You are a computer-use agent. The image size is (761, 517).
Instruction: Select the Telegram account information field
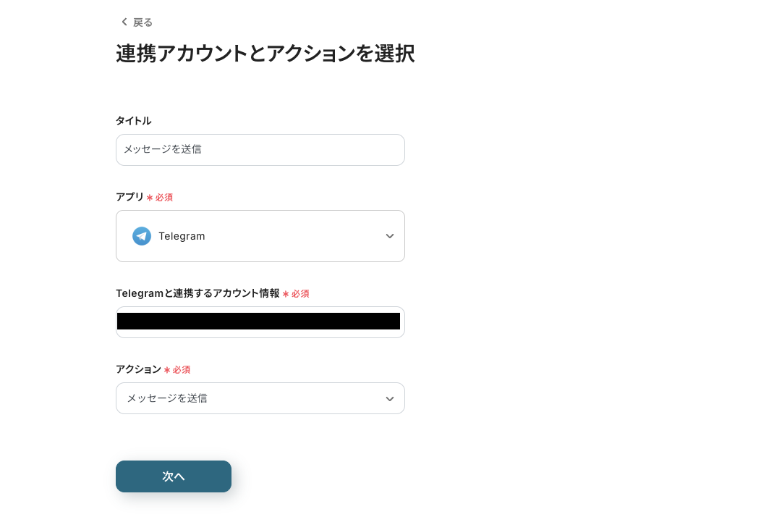click(x=260, y=322)
